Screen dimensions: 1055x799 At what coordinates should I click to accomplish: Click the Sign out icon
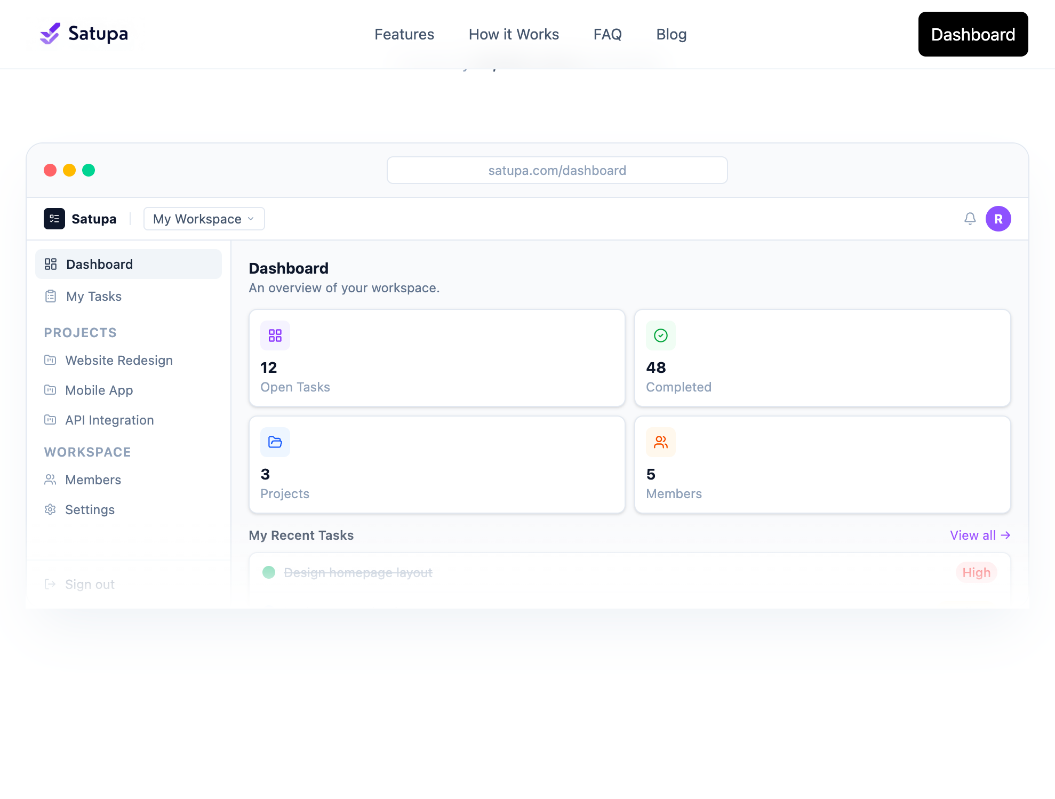50,584
